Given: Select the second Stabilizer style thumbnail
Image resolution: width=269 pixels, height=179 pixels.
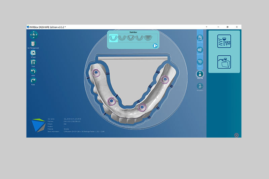Looking at the screenshot, I should point(122,38).
